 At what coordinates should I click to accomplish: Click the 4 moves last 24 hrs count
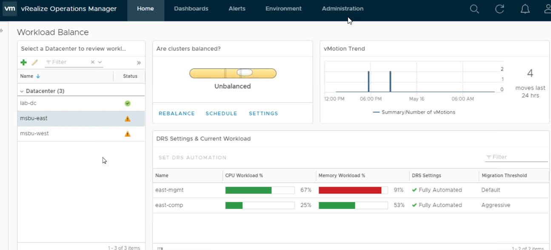click(530, 73)
